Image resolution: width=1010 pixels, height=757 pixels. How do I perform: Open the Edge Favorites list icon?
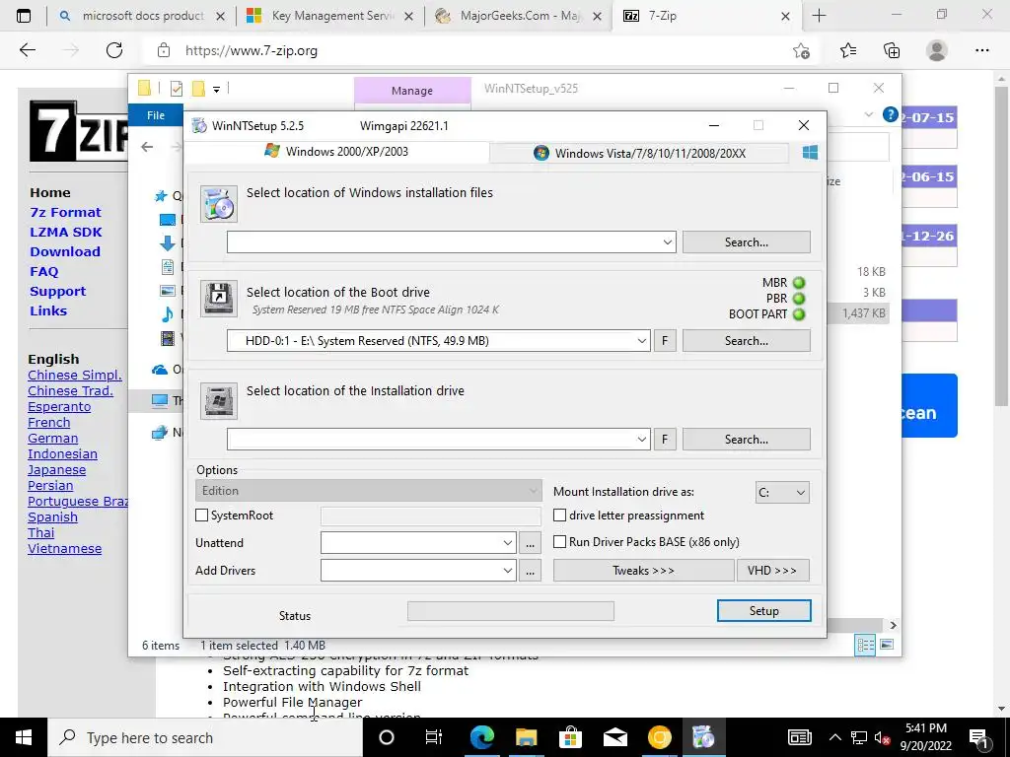click(848, 50)
